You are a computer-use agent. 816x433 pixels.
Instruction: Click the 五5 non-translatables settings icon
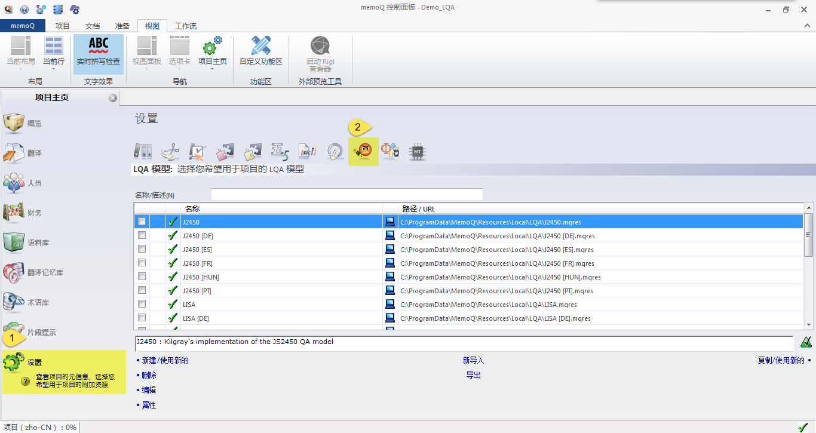280,152
